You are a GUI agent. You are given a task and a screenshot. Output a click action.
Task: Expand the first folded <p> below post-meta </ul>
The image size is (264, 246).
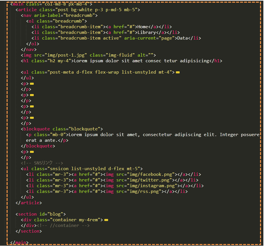coord(32,84)
